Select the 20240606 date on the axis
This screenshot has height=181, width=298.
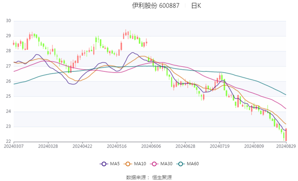click(x=151, y=147)
